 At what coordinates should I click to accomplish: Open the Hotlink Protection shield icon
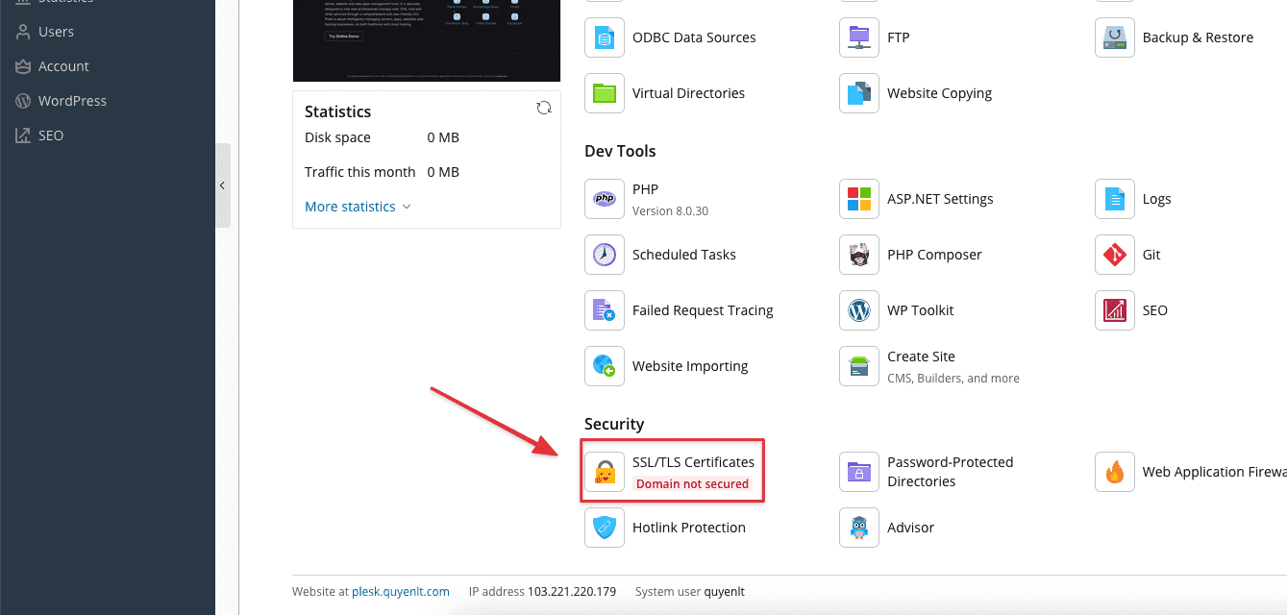605,528
